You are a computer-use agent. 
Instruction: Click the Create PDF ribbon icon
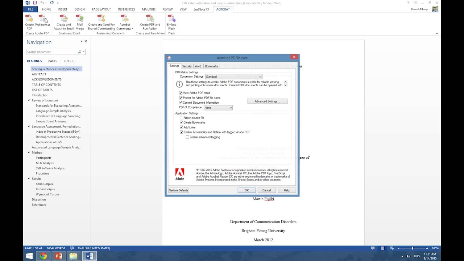point(29,22)
